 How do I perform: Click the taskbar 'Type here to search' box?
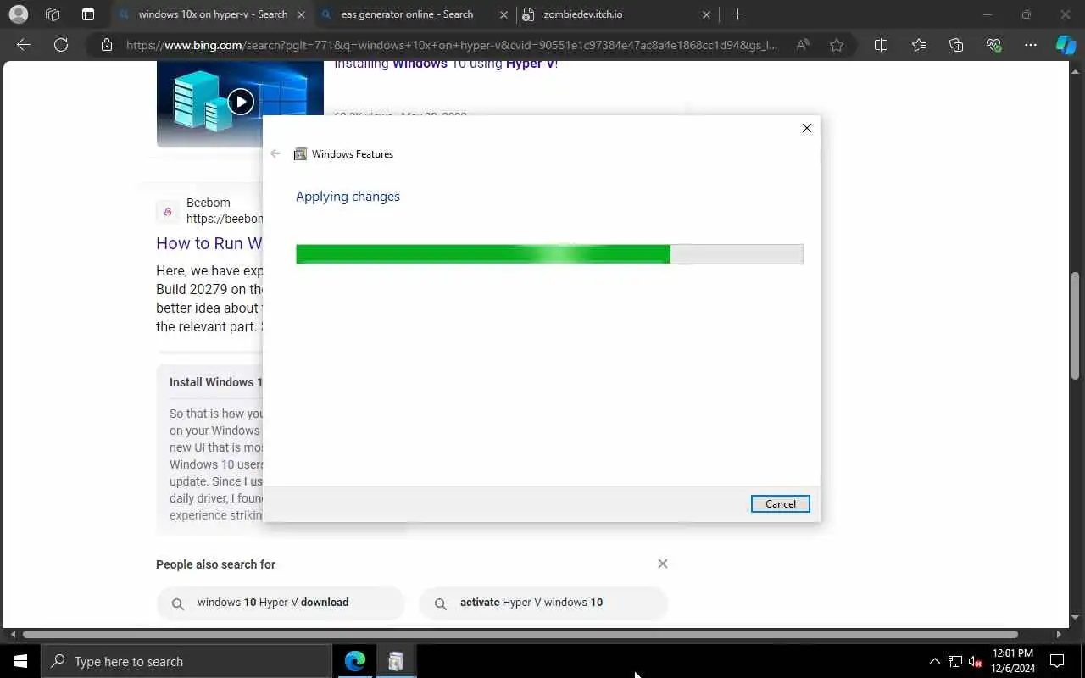pos(186,661)
